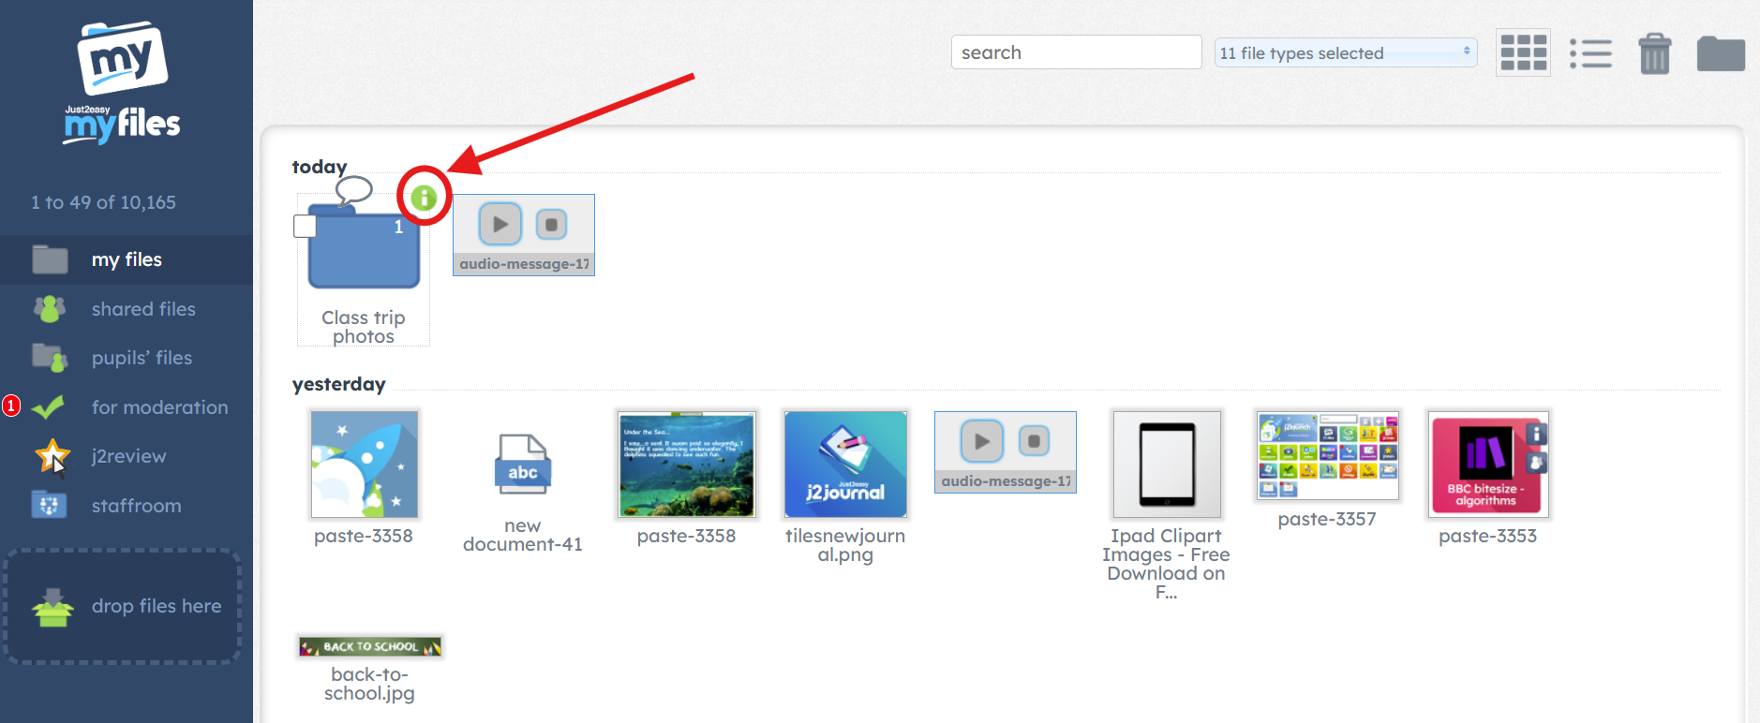The width and height of the screenshot is (1760, 723).
Task: Stop yesterday's audio-message recording
Action: (1034, 441)
